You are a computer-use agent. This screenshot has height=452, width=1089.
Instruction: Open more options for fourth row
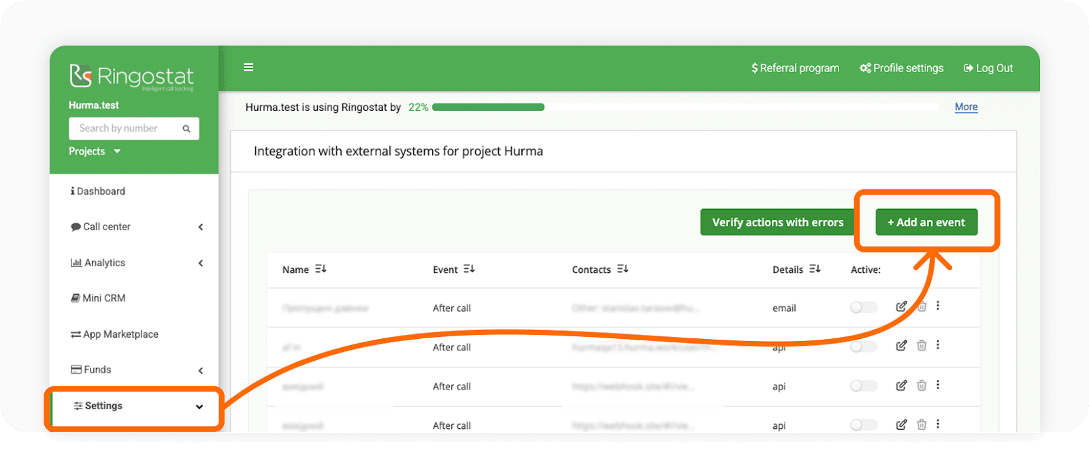point(938,424)
